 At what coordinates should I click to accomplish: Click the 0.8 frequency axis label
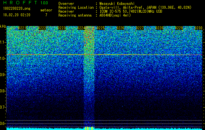[3, 91]
